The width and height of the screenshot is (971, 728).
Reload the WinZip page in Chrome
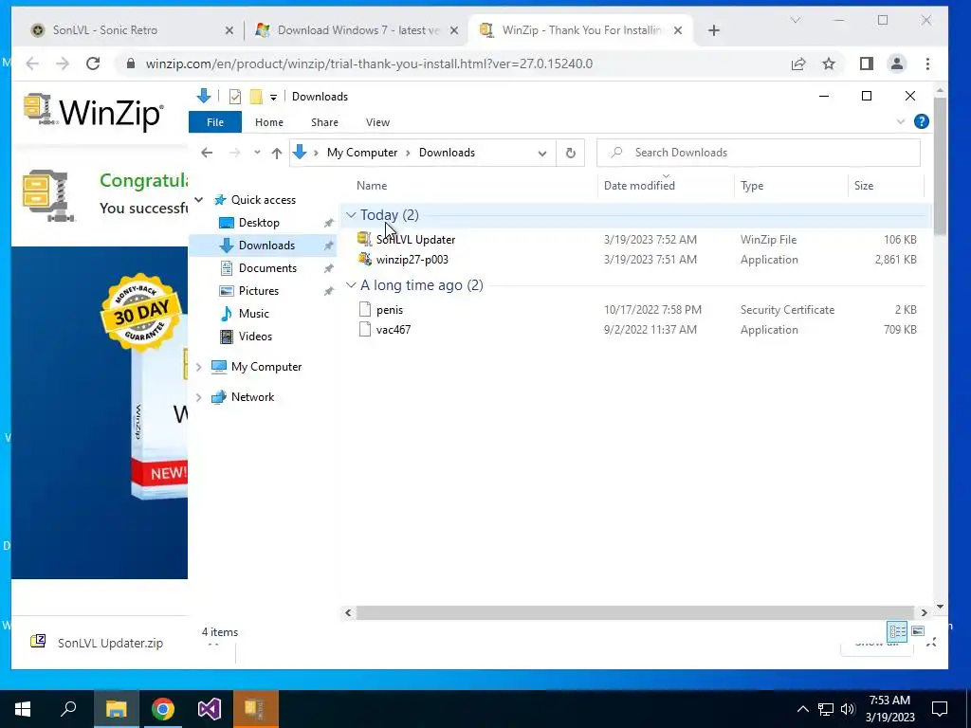click(x=93, y=64)
